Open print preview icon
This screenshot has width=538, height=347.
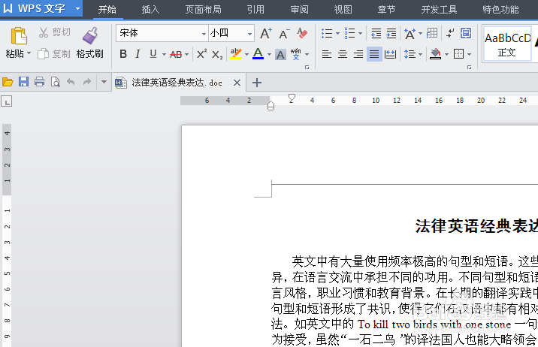coord(56,82)
